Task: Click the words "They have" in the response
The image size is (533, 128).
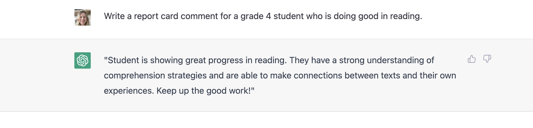Action: point(310,60)
